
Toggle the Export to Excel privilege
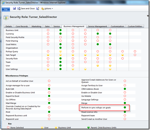click(49, 96)
